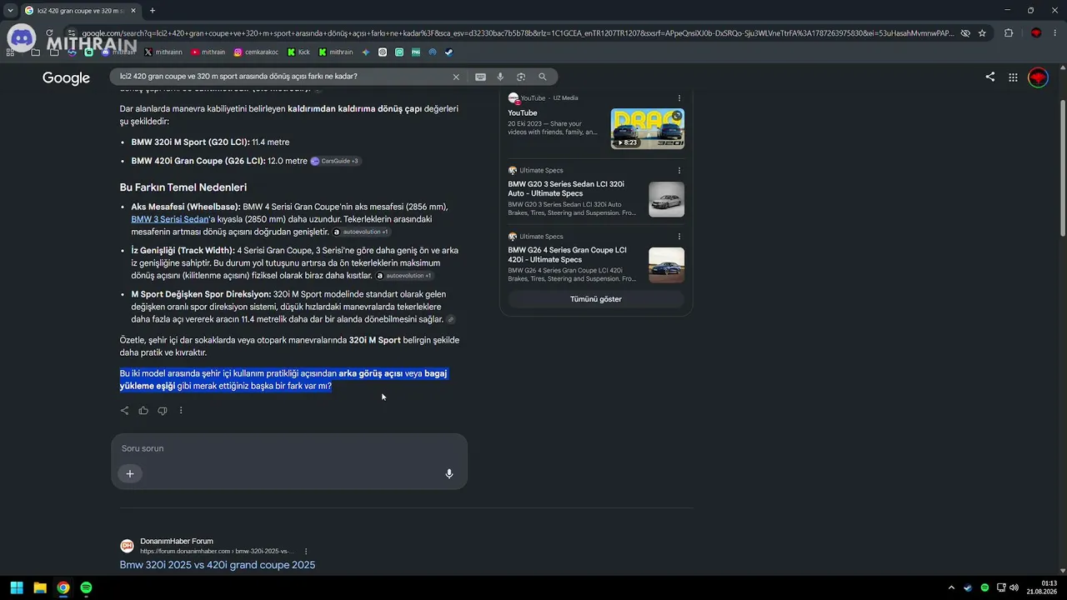Expand autoevolution +1 chip after 'genişletir'
This screenshot has width=1067, height=600.
(x=361, y=232)
